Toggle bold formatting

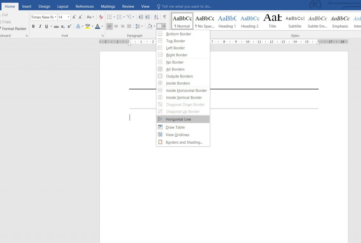coord(33,26)
